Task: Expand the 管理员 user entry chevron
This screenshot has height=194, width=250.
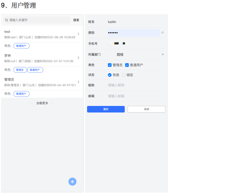Action: tap(78, 82)
